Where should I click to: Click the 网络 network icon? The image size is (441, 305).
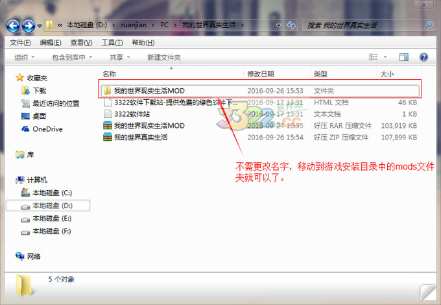[x=19, y=256]
